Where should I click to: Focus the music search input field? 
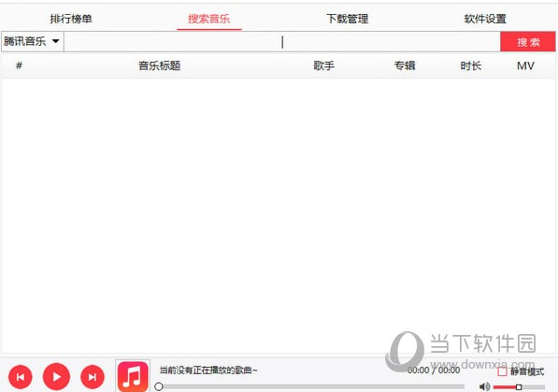[x=282, y=42]
